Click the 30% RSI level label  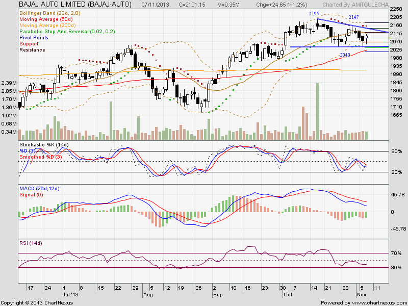tap(396, 267)
